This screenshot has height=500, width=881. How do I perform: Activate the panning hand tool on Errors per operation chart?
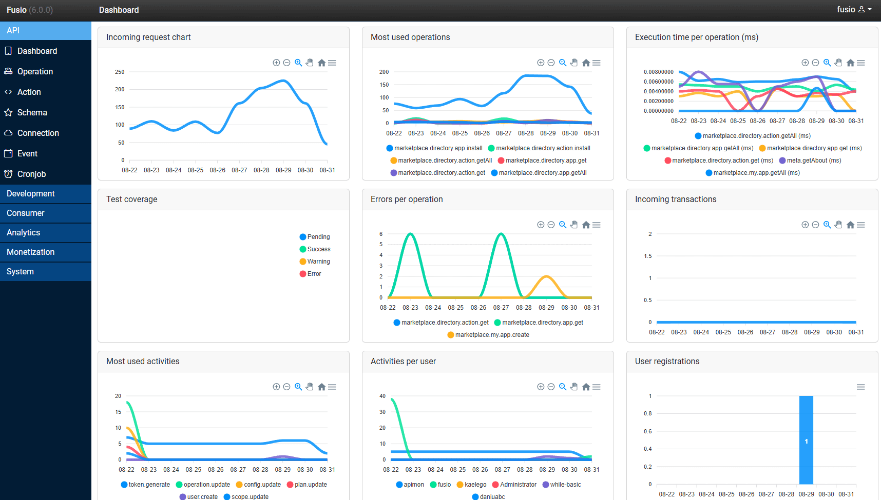574,225
